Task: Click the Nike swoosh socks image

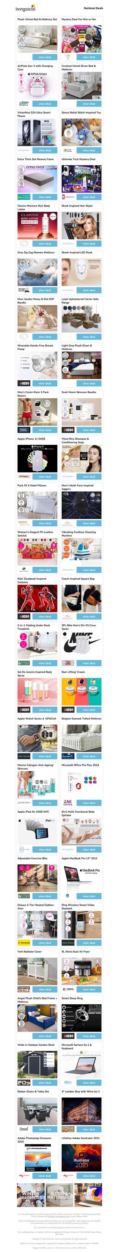Action: 82,645
